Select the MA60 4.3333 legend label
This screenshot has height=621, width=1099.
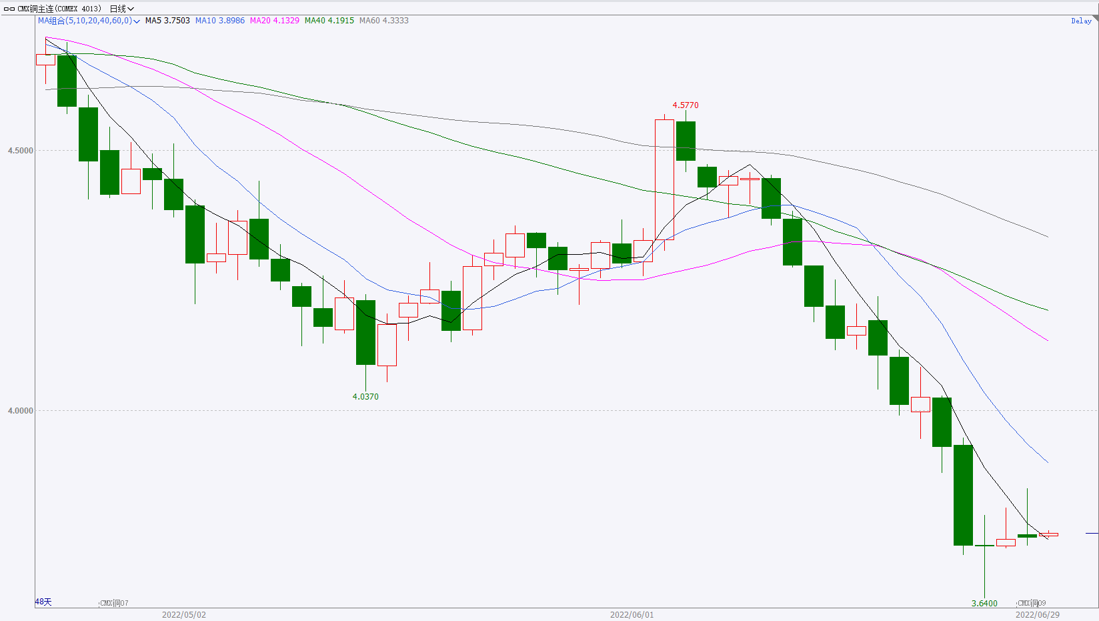click(384, 21)
